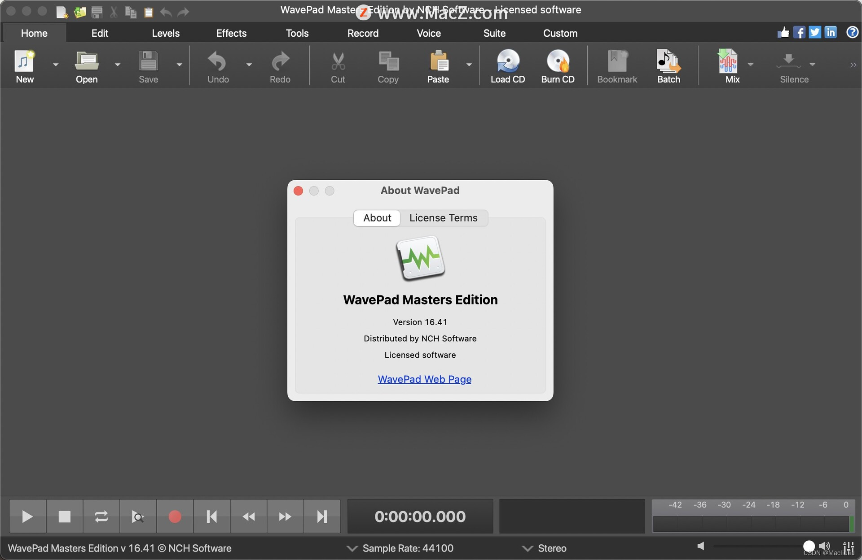Click the New file toolbar icon
Screen dimensions: 862x560
24,61
